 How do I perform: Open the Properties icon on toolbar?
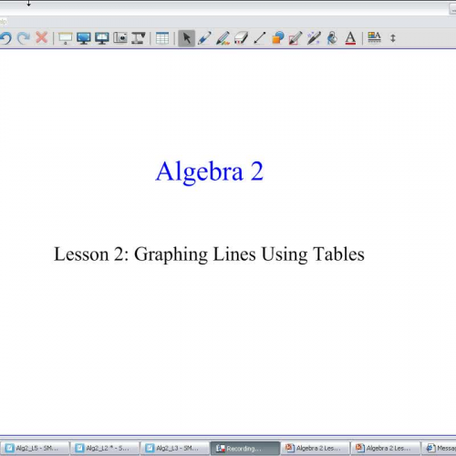[x=374, y=37]
